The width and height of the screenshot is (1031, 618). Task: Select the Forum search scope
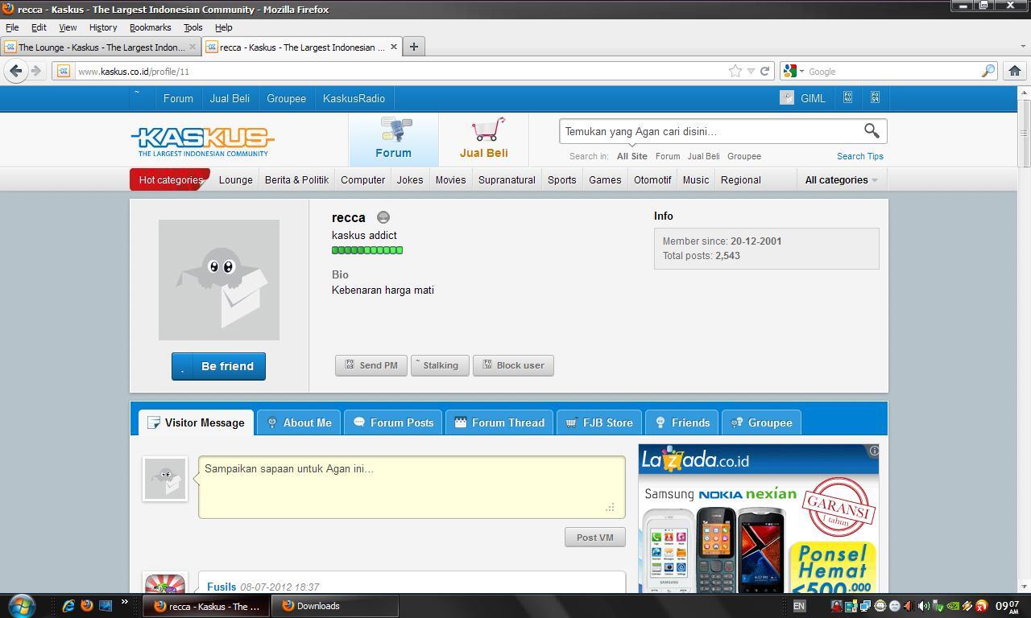pos(667,156)
